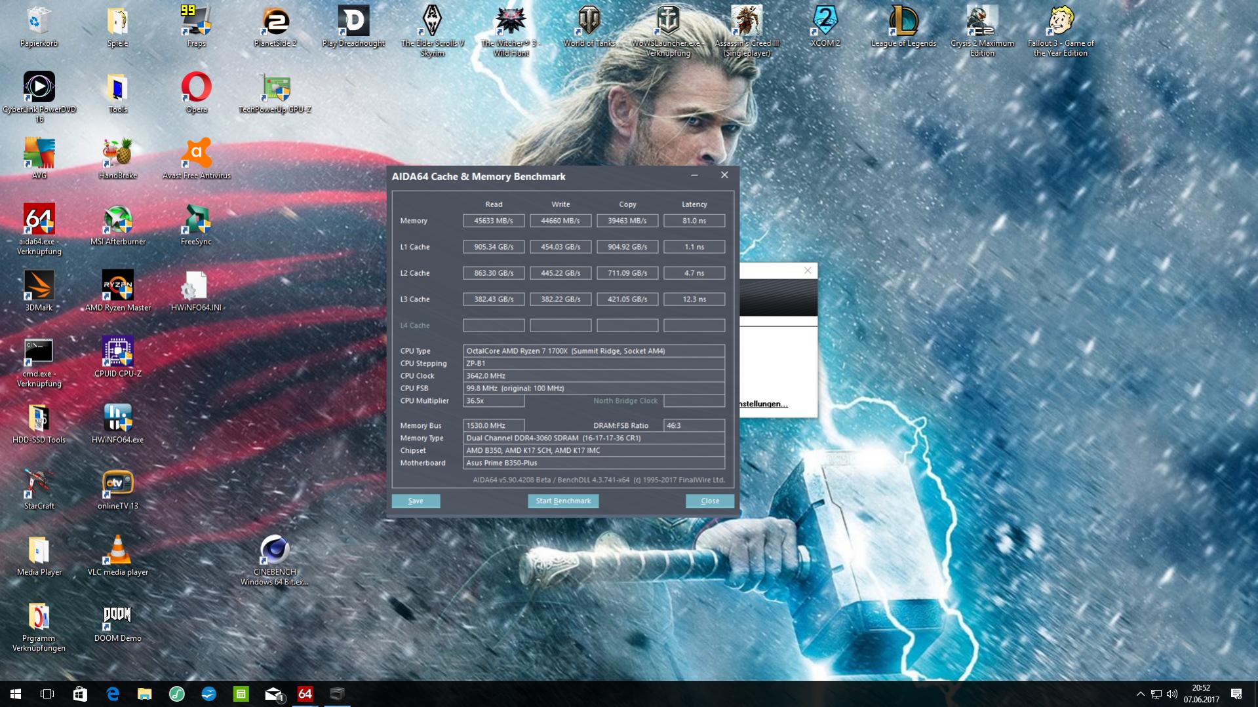Viewport: 1258px width, 707px height.
Task: Launch HWiNFO64.exe desktop icon
Action: pyautogui.click(x=117, y=423)
